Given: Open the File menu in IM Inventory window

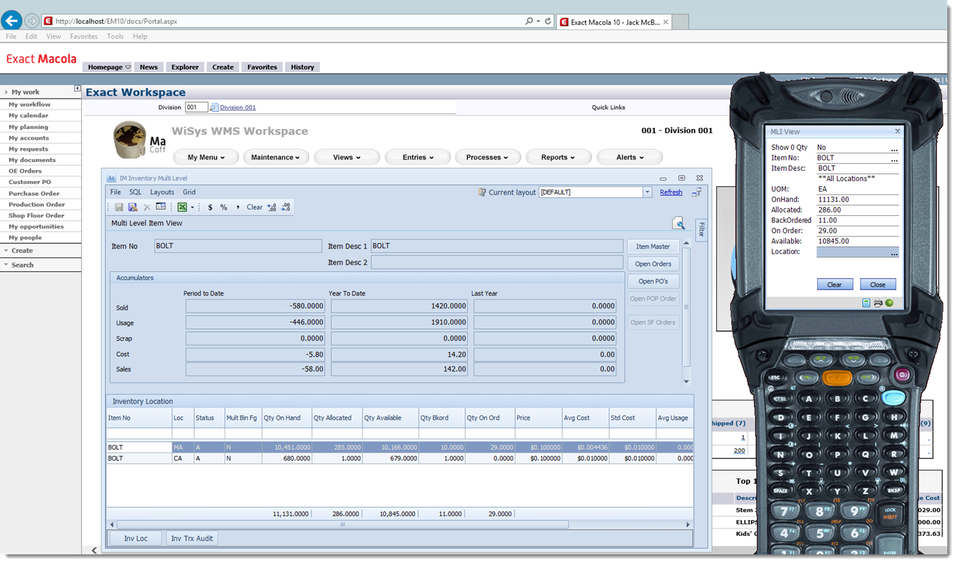Looking at the screenshot, I should point(115,192).
